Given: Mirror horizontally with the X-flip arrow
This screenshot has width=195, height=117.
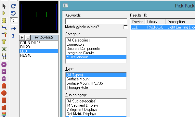Looking at the screenshot, I should click(13, 29).
